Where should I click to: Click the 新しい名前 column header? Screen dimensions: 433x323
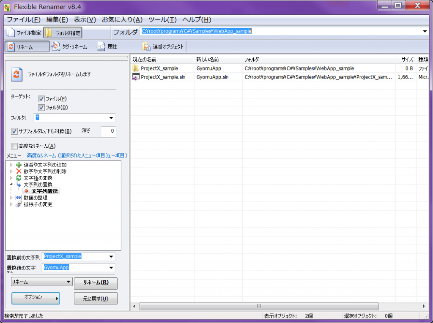tap(218, 59)
